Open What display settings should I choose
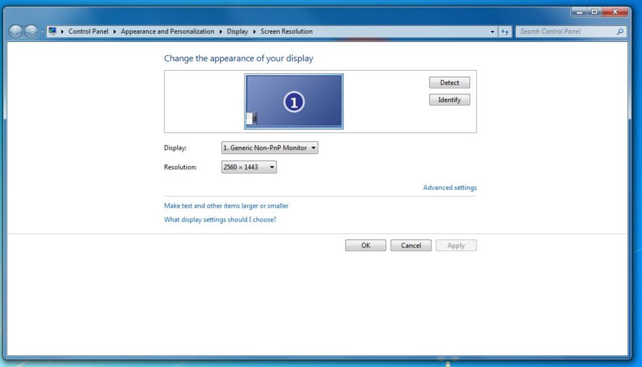The width and height of the screenshot is (642, 367). (220, 220)
